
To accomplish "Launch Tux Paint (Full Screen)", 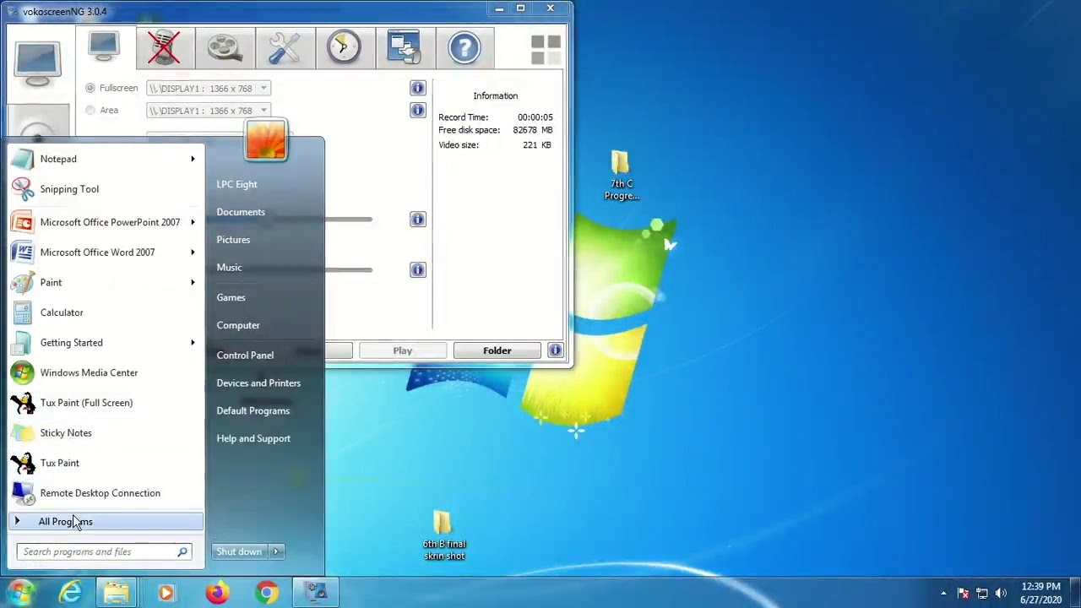I will click(x=106, y=403).
